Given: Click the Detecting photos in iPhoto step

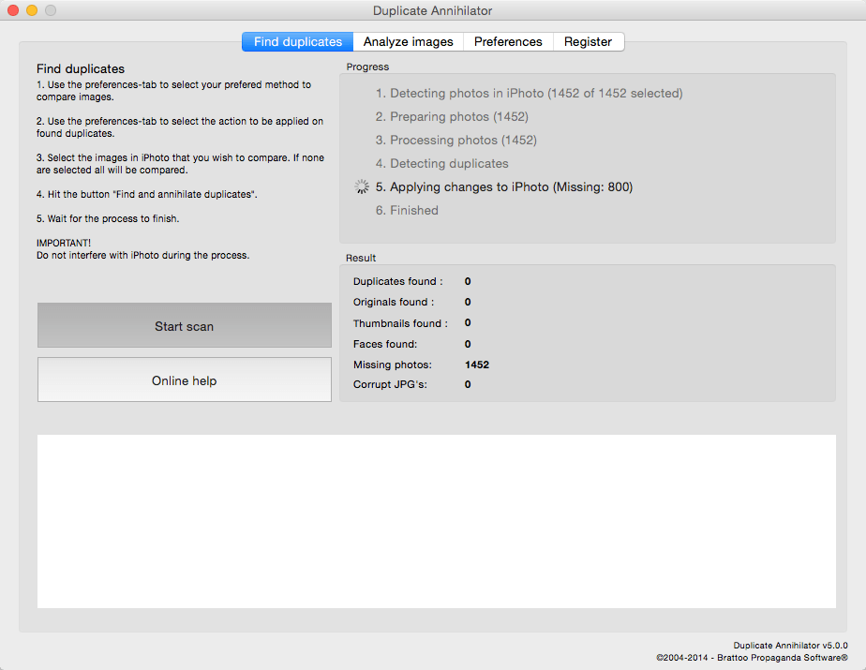Looking at the screenshot, I should [x=530, y=94].
